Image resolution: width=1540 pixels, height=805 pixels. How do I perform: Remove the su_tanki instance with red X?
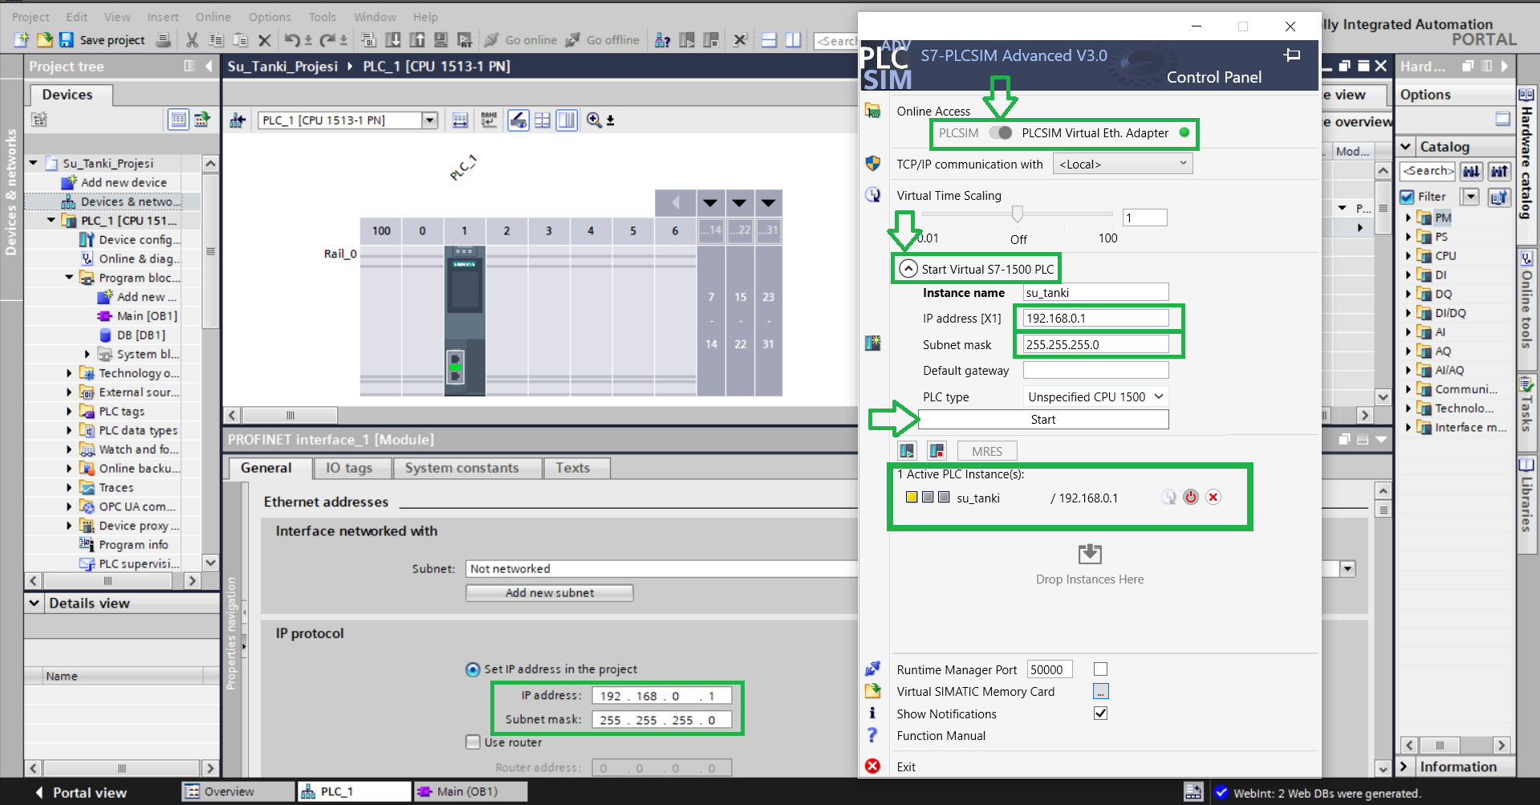coord(1213,498)
